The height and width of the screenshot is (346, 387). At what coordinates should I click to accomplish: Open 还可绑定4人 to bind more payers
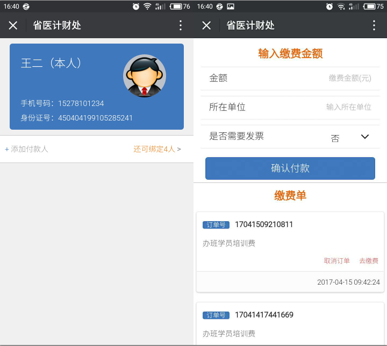(157, 149)
